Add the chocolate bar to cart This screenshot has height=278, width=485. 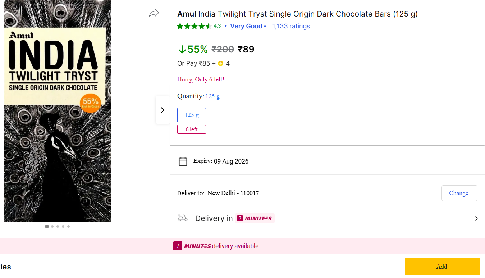442,267
